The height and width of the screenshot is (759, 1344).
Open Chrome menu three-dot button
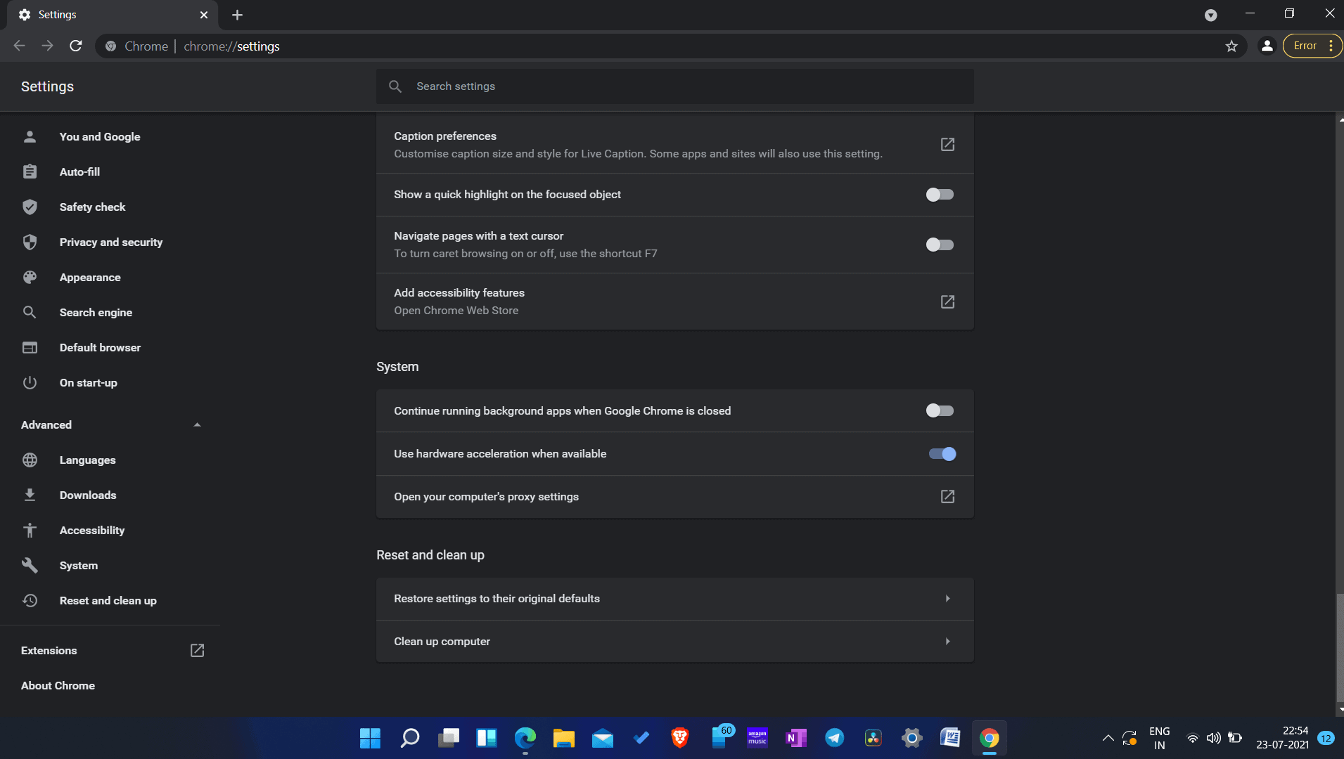1331,46
